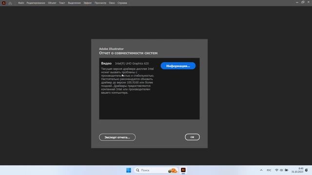
Task: Click the taskbar Поиск search field
Action: tap(156, 170)
